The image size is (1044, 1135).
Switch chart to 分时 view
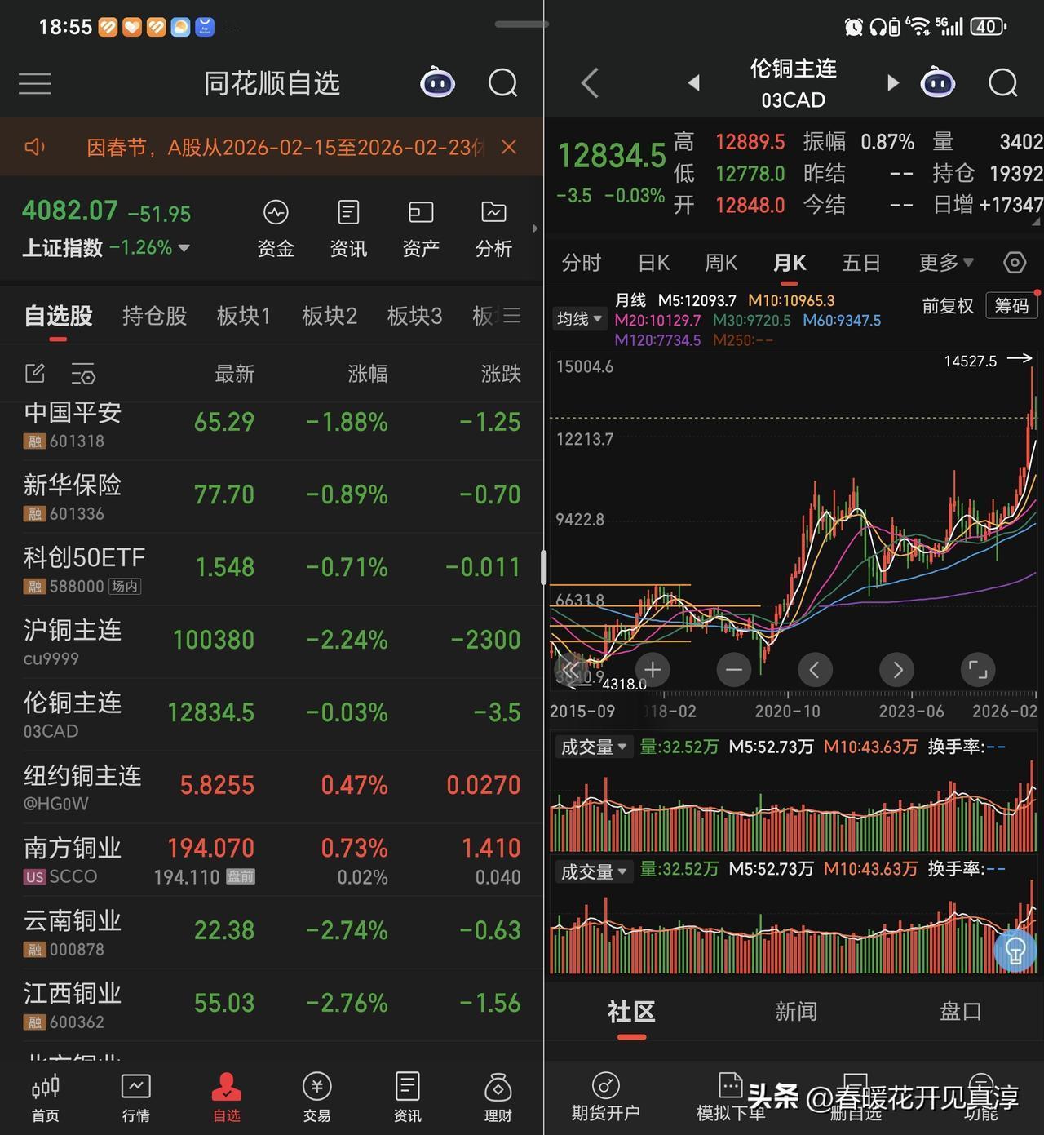point(582,263)
